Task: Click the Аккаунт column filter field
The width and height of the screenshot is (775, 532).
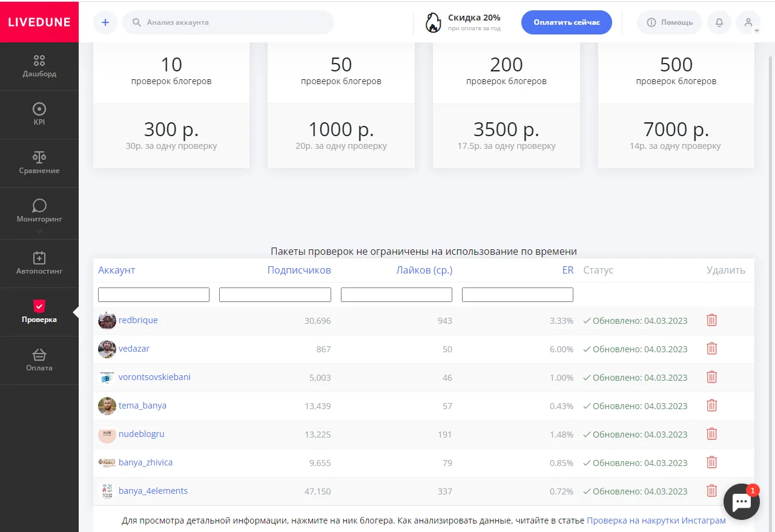Action: point(154,295)
